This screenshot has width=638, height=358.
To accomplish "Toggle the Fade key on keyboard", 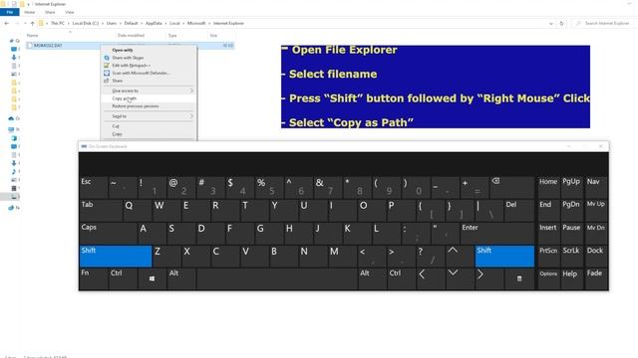I will click(595, 278).
